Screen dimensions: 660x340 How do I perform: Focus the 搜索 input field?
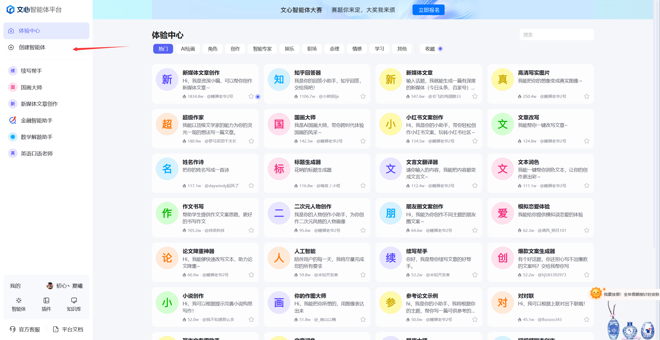coord(557,35)
